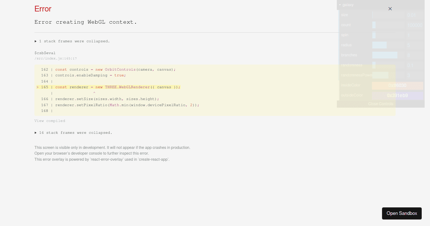Click the 'Error creating WebGL context' message
Screen dimensions: 430x226
[x=85, y=22]
